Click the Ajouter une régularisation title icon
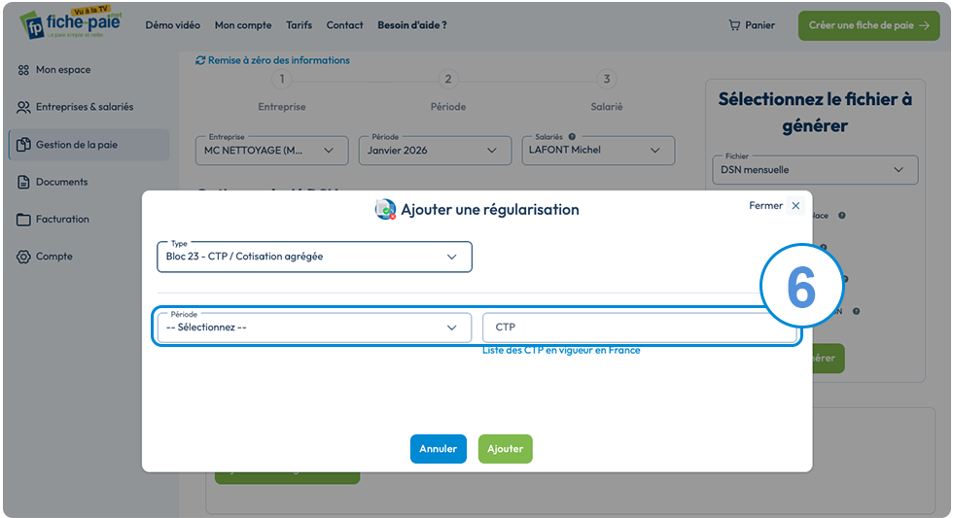The height and width of the screenshot is (518, 953). (385, 210)
